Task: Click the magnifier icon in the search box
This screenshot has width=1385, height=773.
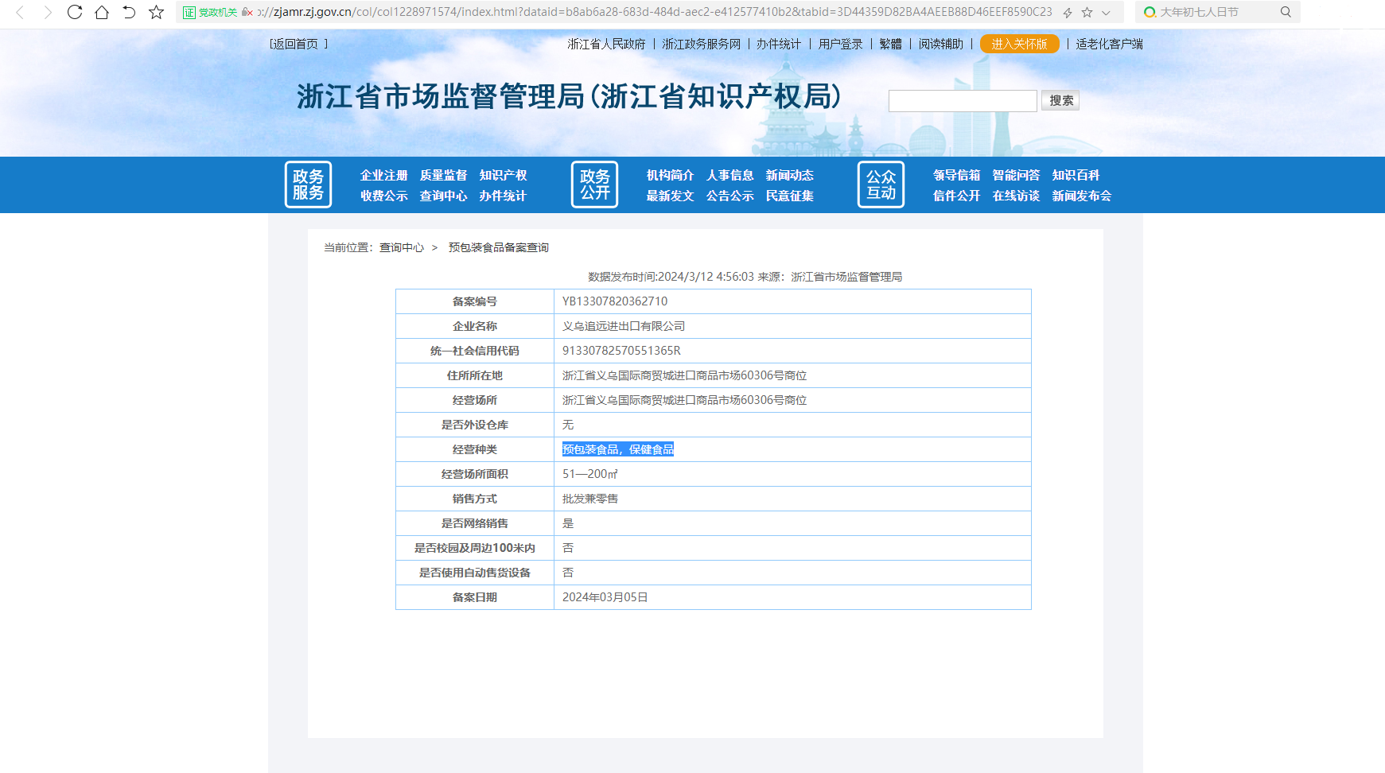Action: pos(1286,12)
